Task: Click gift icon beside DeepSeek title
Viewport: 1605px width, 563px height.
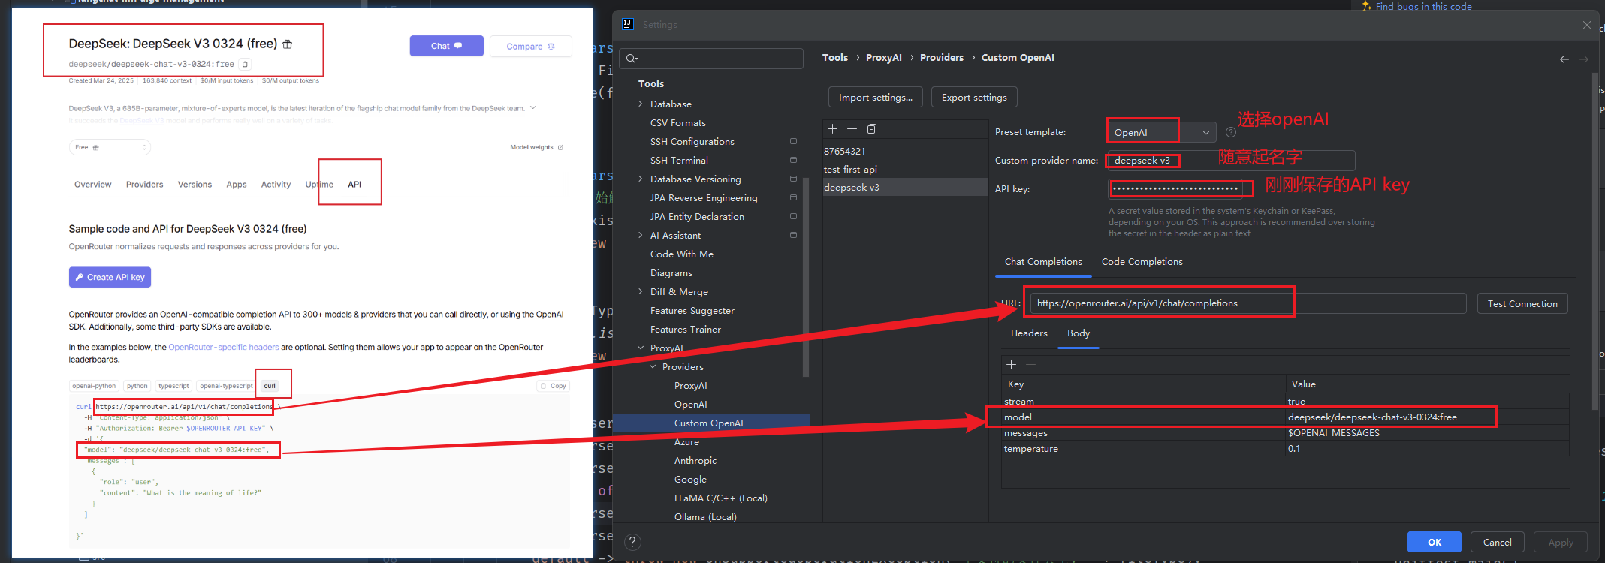Action: pyautogui.click(x=287, y=44)
